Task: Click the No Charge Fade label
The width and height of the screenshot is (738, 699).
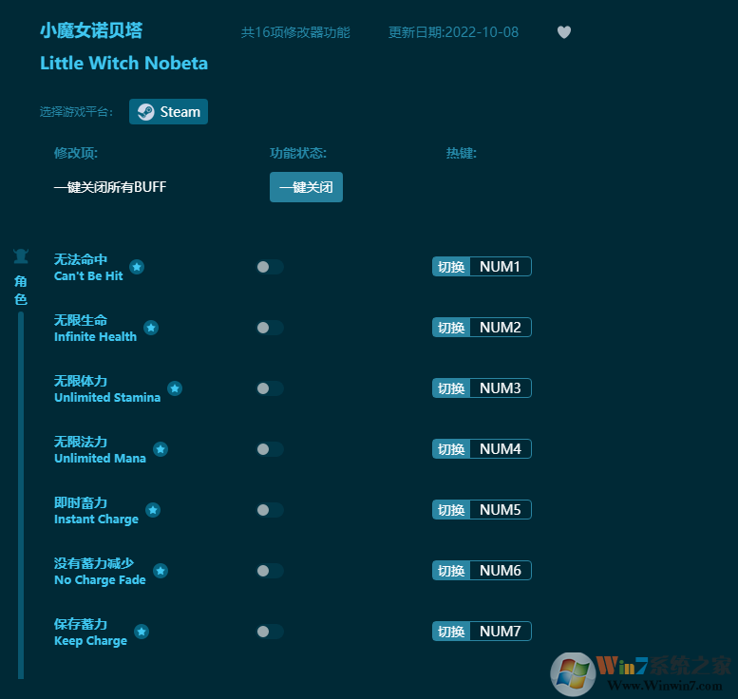Action: pos(100,580)
